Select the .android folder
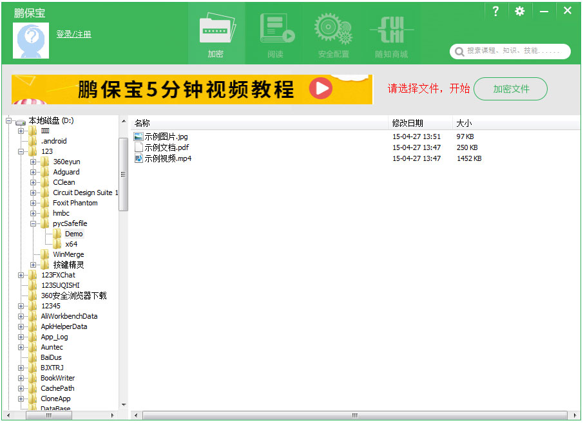 click(53, 141)
